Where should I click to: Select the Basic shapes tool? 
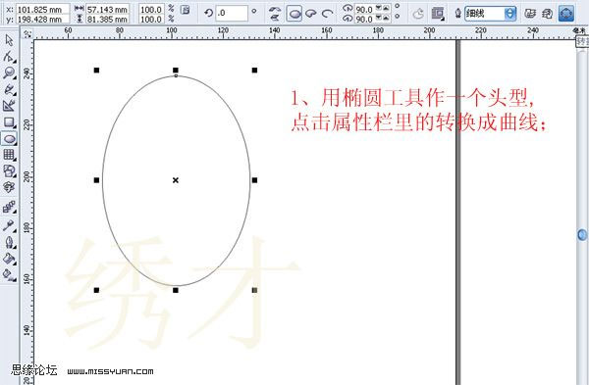[x=9, y=171]
